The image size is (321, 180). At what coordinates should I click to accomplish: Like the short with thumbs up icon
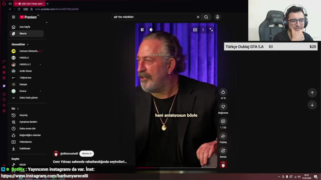click(223, 92)
